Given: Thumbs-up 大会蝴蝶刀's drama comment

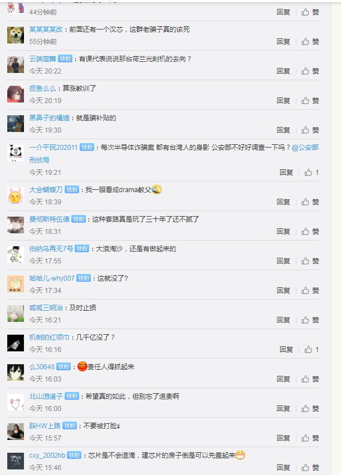Looking at the screenshot, I should coord(310,202).
